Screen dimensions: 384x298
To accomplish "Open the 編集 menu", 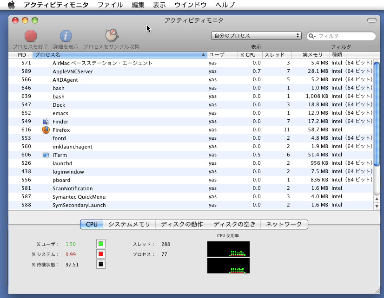I will [x=138, y=5].
